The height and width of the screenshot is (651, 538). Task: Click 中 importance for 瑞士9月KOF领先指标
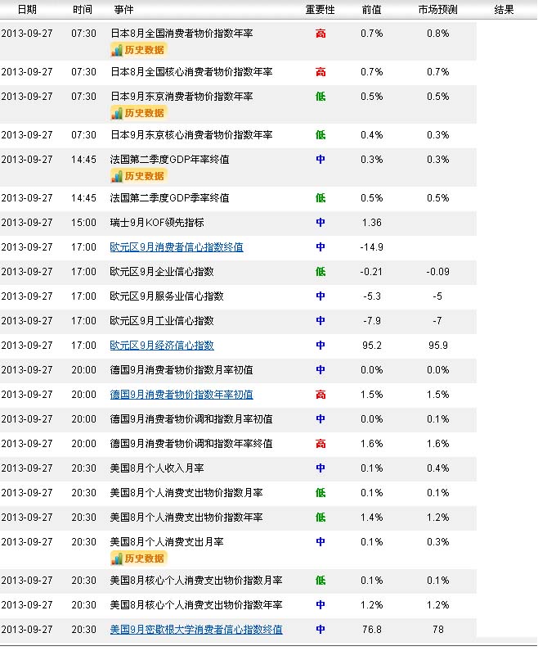coord(321,223)
